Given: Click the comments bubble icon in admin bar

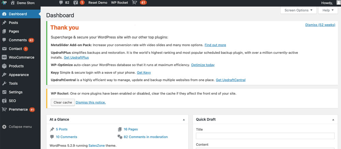Looking at the screenshot, I should tap(61, 3).
